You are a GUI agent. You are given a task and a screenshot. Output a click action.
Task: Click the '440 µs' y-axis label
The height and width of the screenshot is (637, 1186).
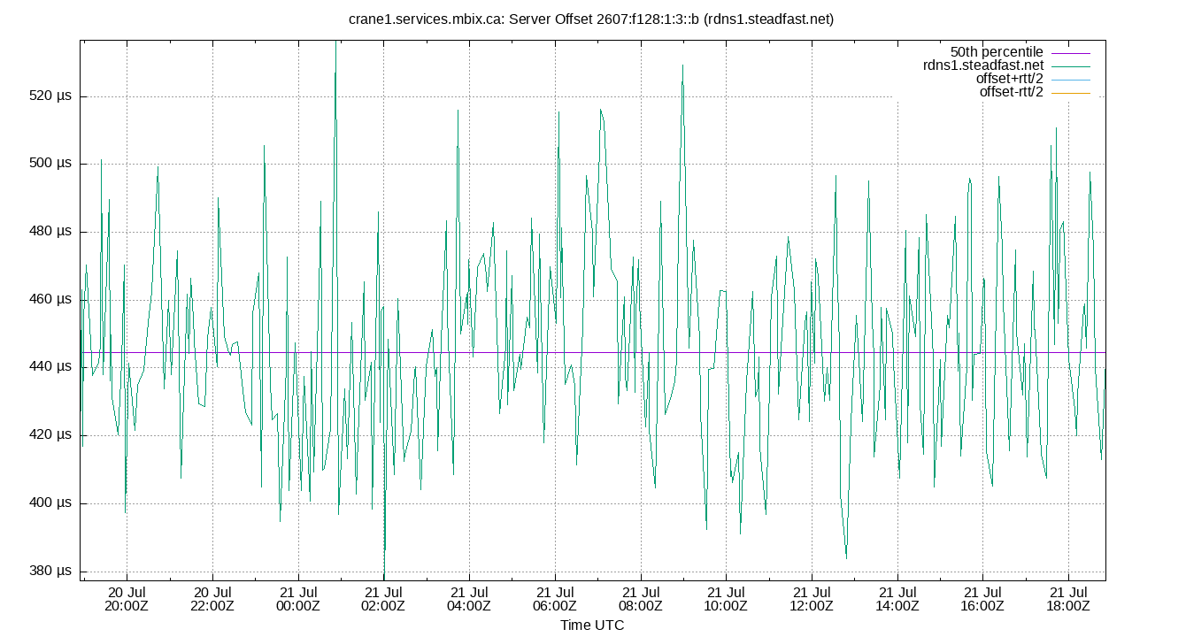50,367
